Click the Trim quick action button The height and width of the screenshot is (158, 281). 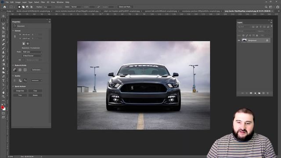point(20,95)
